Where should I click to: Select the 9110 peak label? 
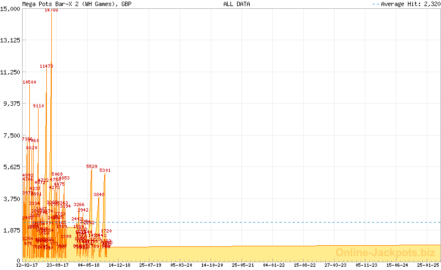(x=39, y=106)
